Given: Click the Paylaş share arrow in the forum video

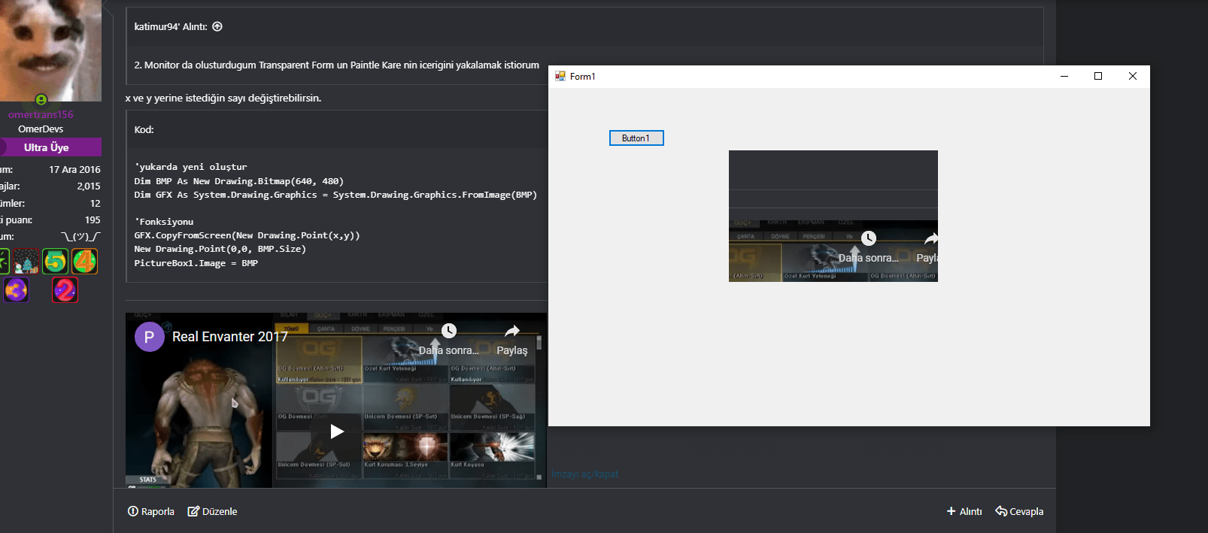Looking at the screenshot, I should tap(512, 331).
